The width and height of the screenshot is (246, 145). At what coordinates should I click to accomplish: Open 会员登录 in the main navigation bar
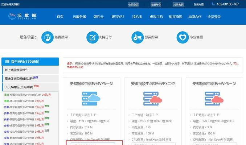click(x=214, y=17)
